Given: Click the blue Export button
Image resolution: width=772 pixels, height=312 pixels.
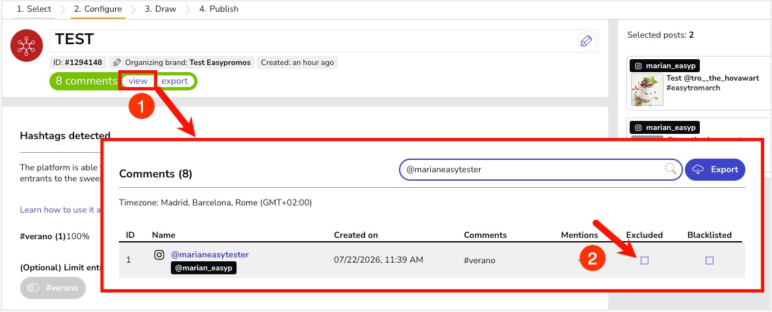Looking at the screenshot, I should point(715,169).
